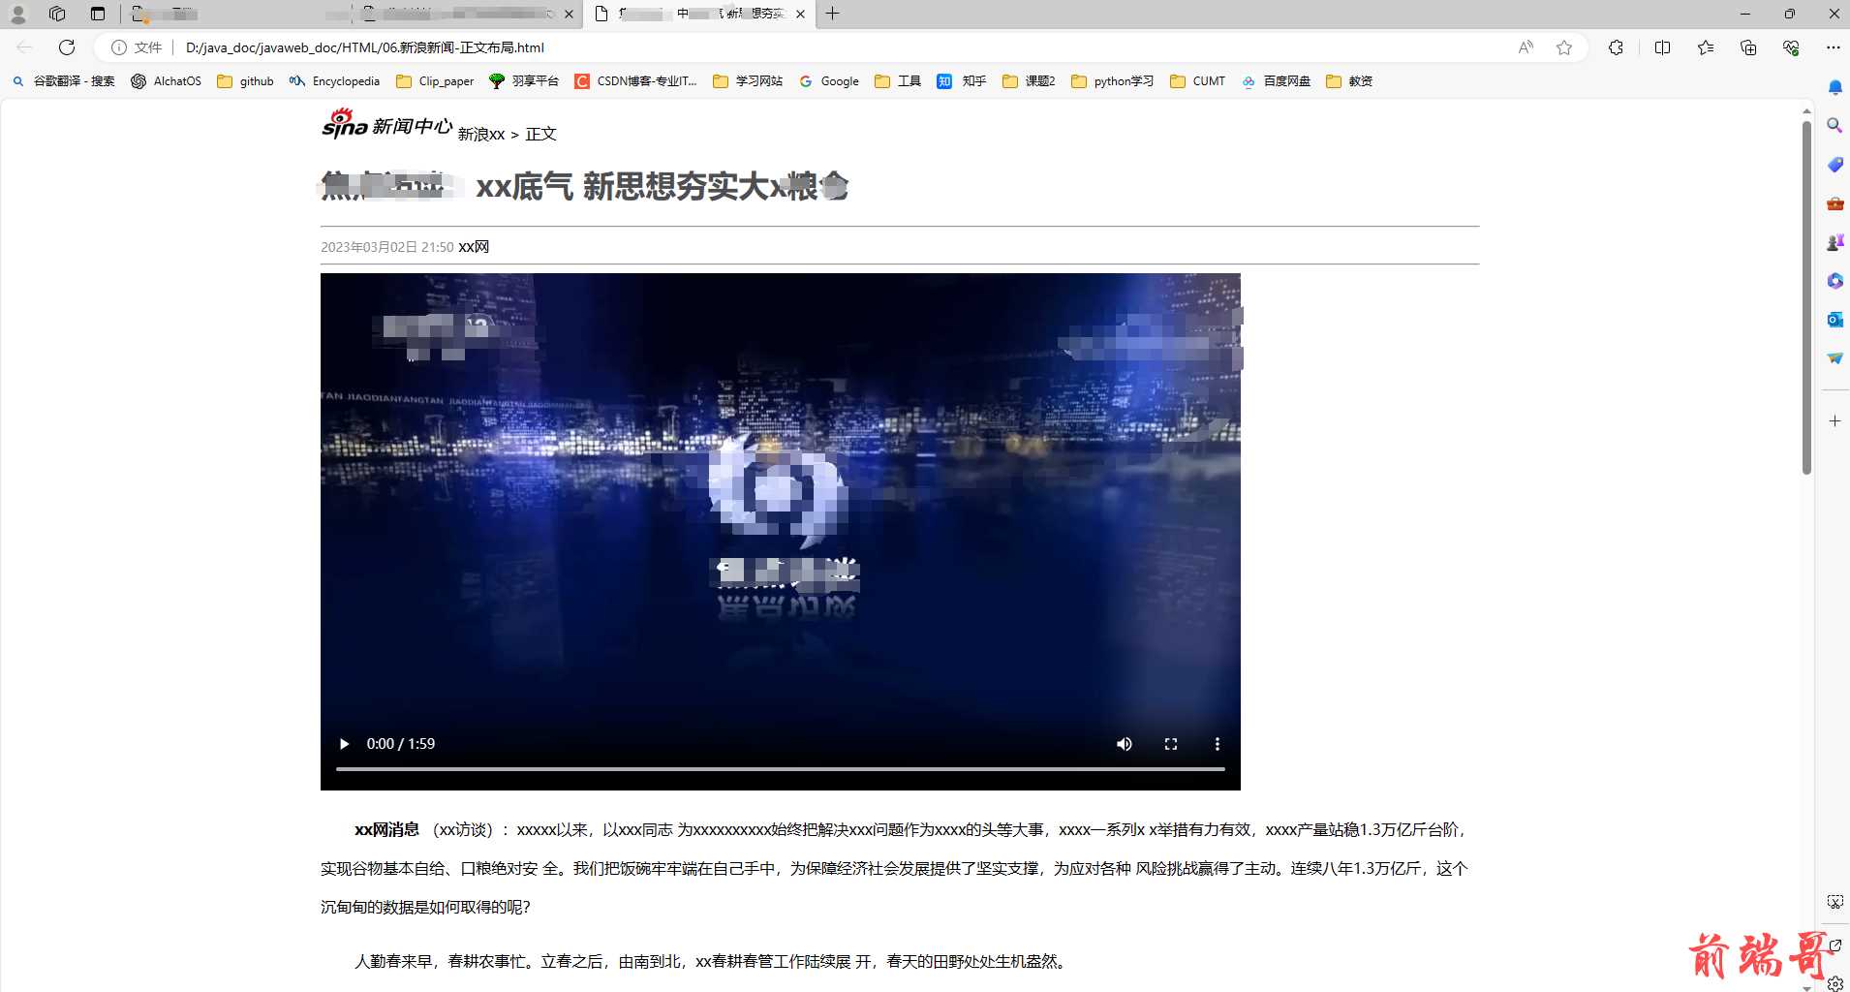Viewport: 1850px width, 992px height.
Task: Click the page vertical scrollbar
Action: (1806, 297)
